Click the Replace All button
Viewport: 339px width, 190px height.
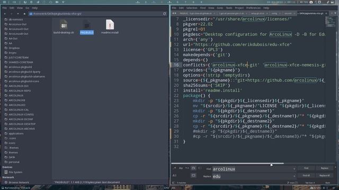pos(325,176)
